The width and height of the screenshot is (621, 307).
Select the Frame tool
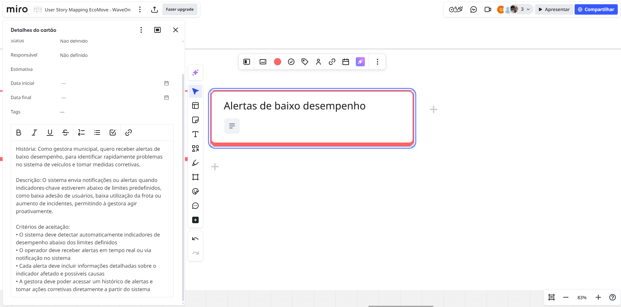pyautogui.click(x=195, y=177)
